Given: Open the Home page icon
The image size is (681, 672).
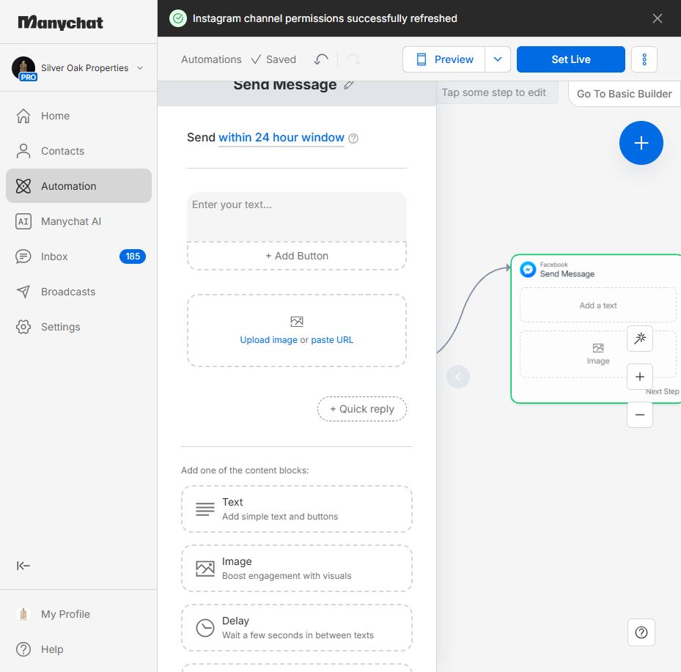Looking at the screenshot, I should point(23,116).
